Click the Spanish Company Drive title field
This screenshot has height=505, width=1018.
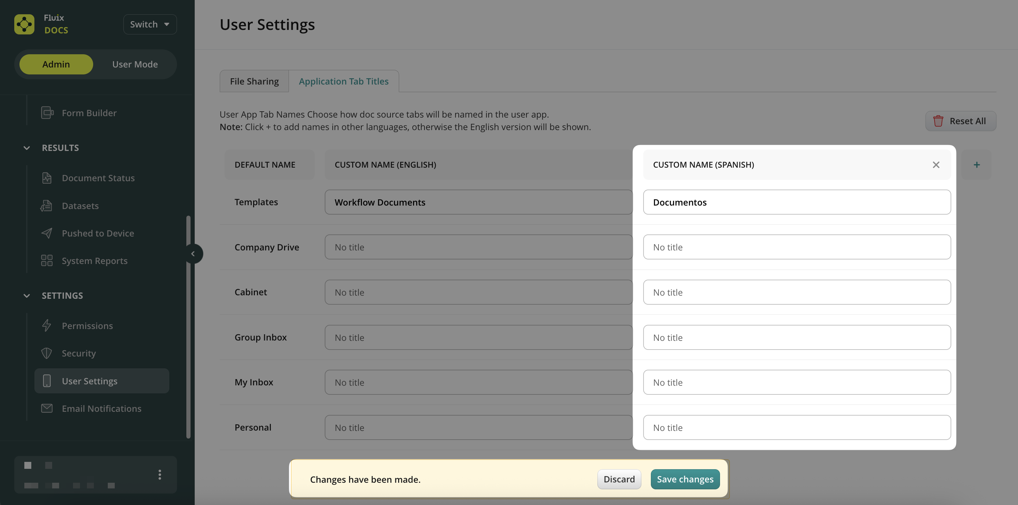(796, 247)
